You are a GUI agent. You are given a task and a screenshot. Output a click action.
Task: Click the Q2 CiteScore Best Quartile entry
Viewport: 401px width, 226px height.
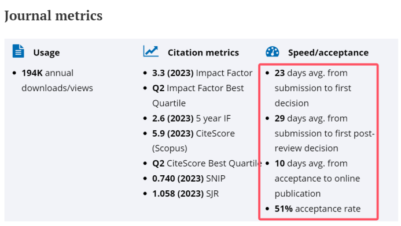[207, 163]
